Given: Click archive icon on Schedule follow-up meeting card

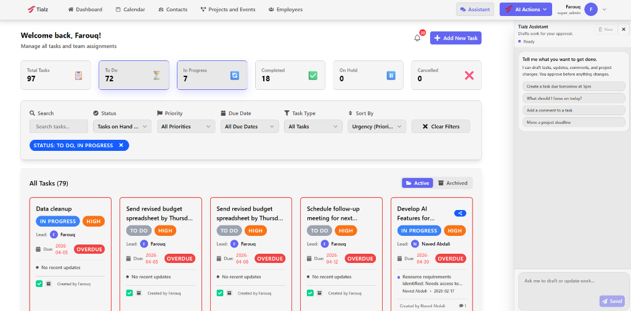Looking at the screenshot, I should (319, 293).
